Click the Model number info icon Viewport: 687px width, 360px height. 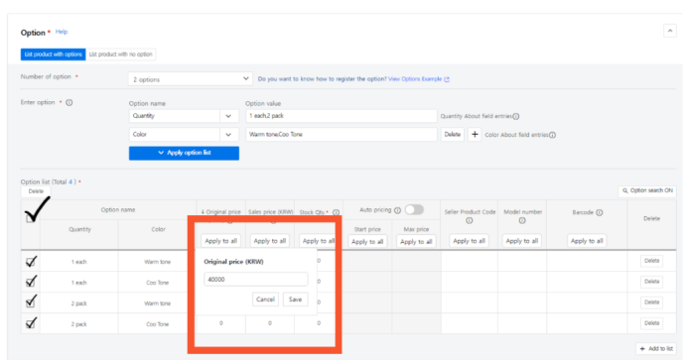[522, 220]
